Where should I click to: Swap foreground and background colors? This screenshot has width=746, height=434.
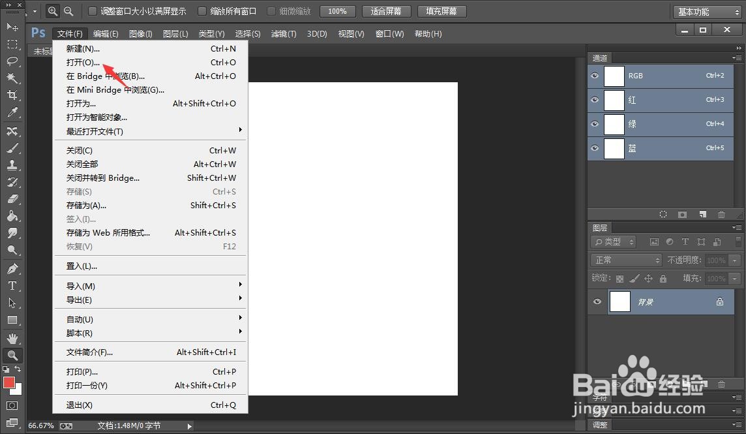(x=18, y=369)
